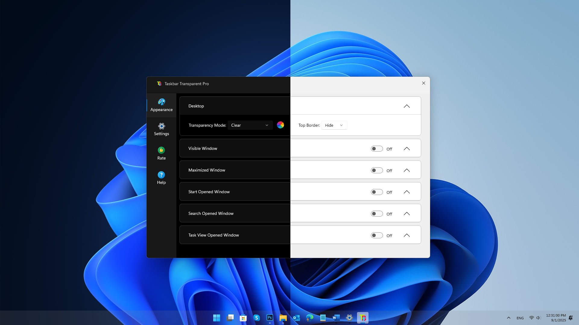Viewport: 579px width, 325px height.
Task: Open Skype from the taskbar
Action: point(257,318)
